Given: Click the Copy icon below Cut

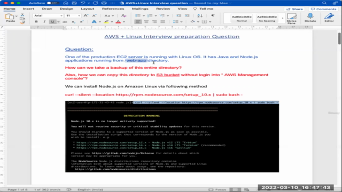Looking at the screenshot, I should (x=22, y=19).
